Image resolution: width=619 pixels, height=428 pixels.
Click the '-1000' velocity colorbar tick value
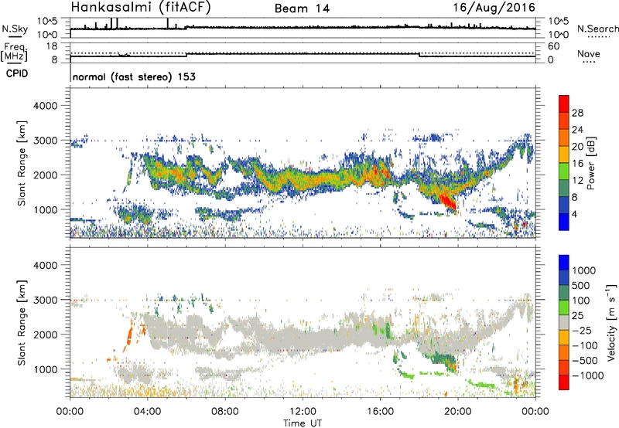coord(588,375)
